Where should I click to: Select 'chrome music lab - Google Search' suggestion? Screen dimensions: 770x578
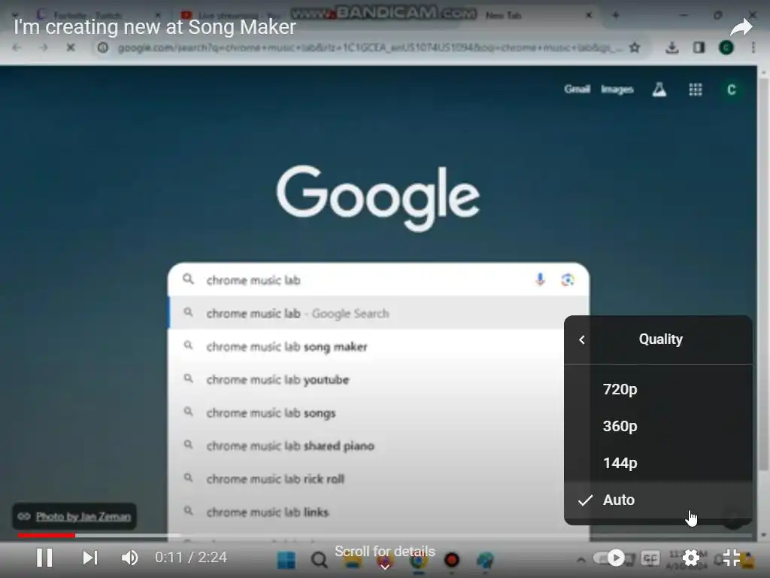pyautogui.click(x=378, y=313)
